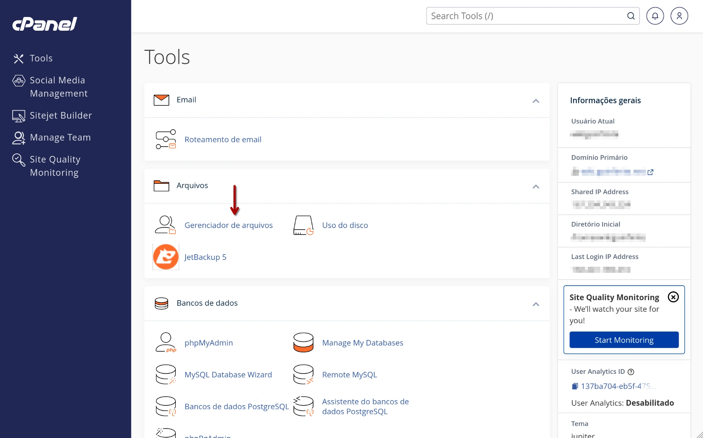Click the search magnifier in Search Tools
Image resolution: width=703 pixels, height=438 pixels.
click(630, 16)
